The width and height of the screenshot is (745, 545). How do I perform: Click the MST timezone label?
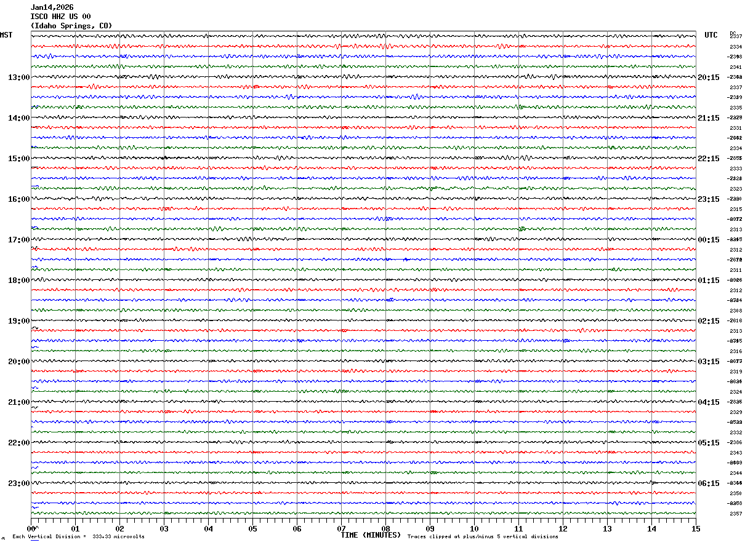coord(6,35)
